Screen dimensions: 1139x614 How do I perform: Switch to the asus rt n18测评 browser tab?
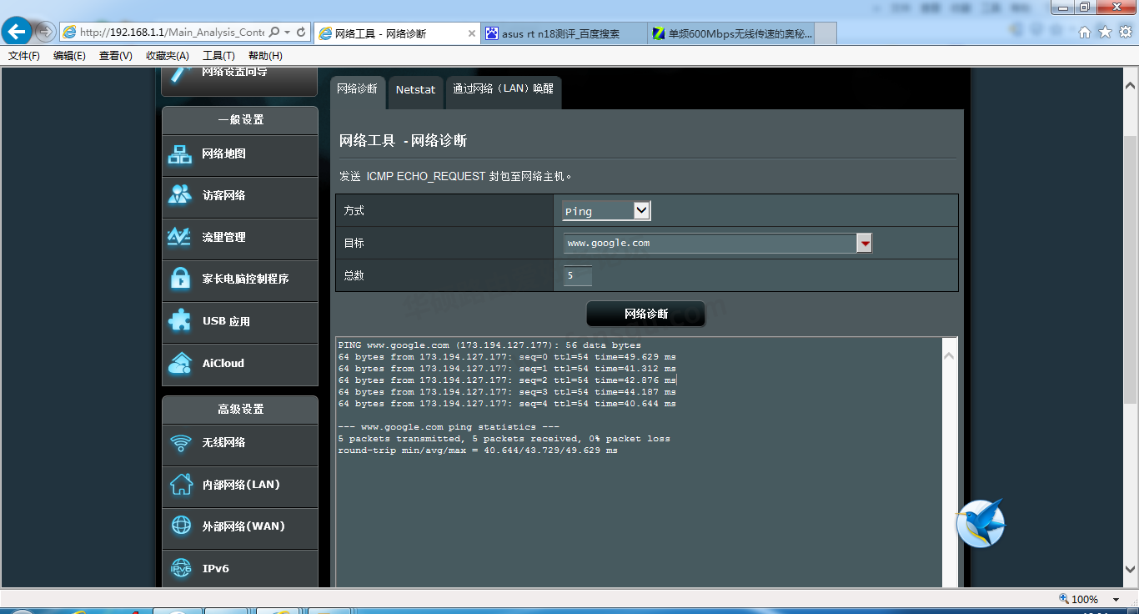tap(564, 33)
